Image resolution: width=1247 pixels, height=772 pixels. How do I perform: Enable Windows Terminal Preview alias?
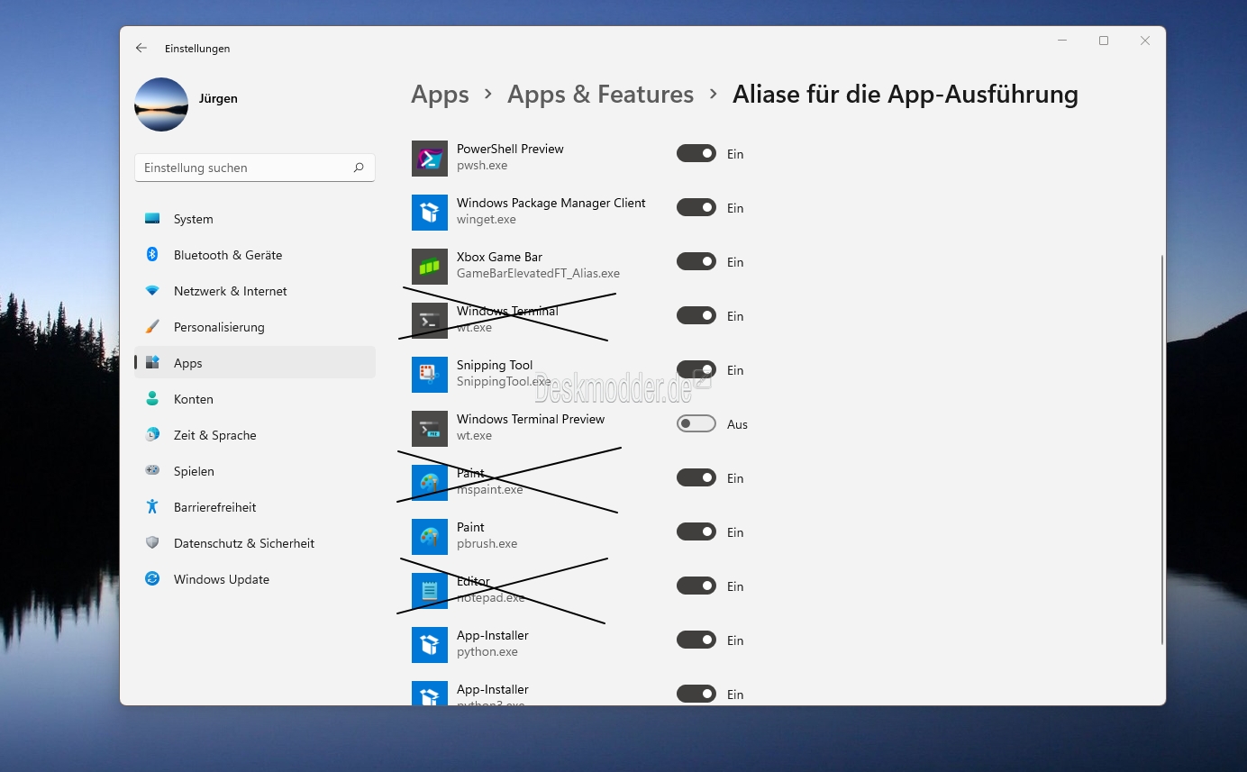click(x=696, y=423)
